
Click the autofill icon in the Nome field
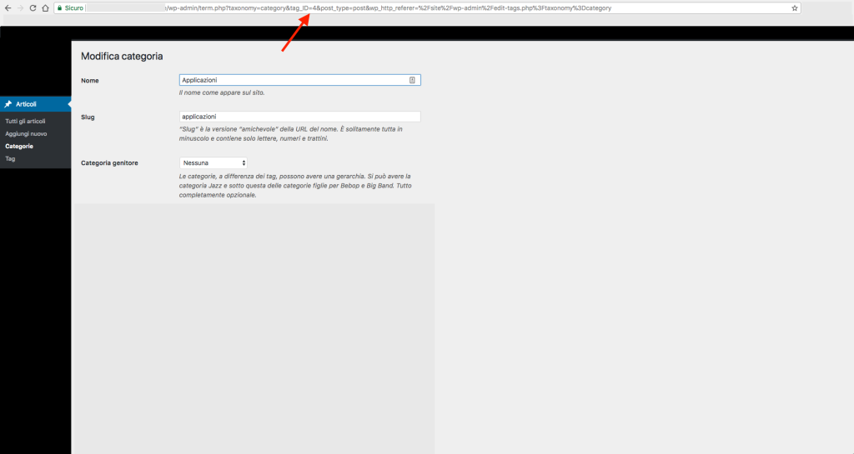pos(412,80)
